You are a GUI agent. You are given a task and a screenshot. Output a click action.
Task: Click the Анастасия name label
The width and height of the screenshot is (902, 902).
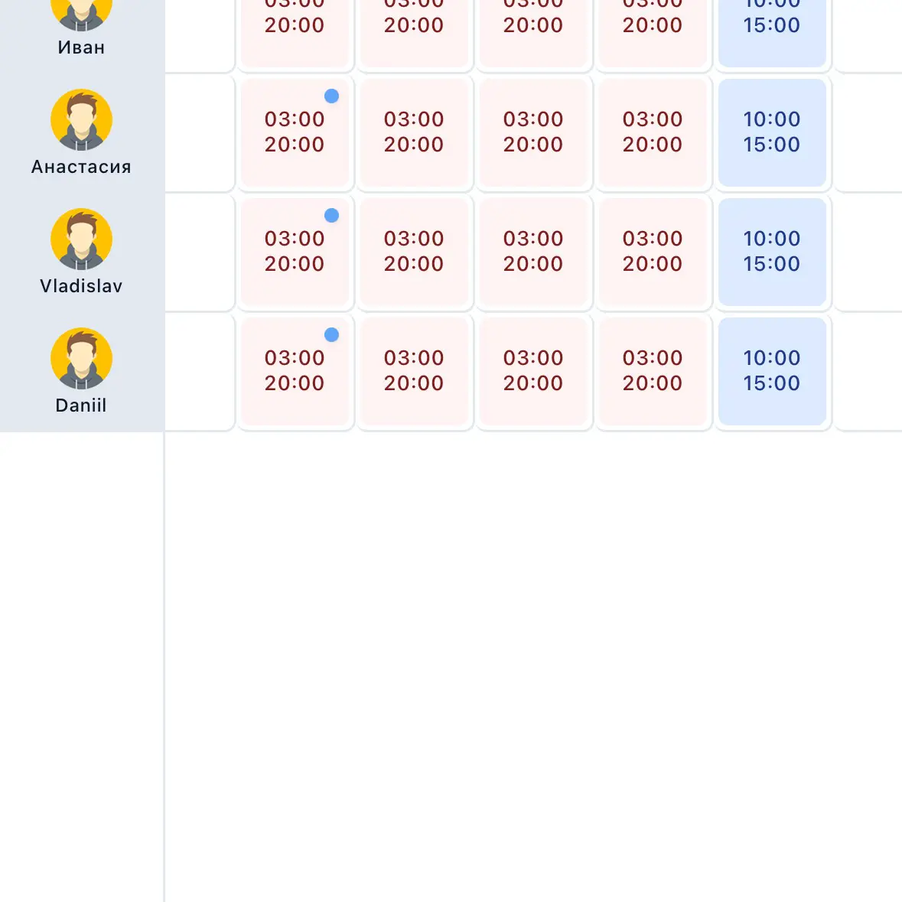tap(81, 167)
